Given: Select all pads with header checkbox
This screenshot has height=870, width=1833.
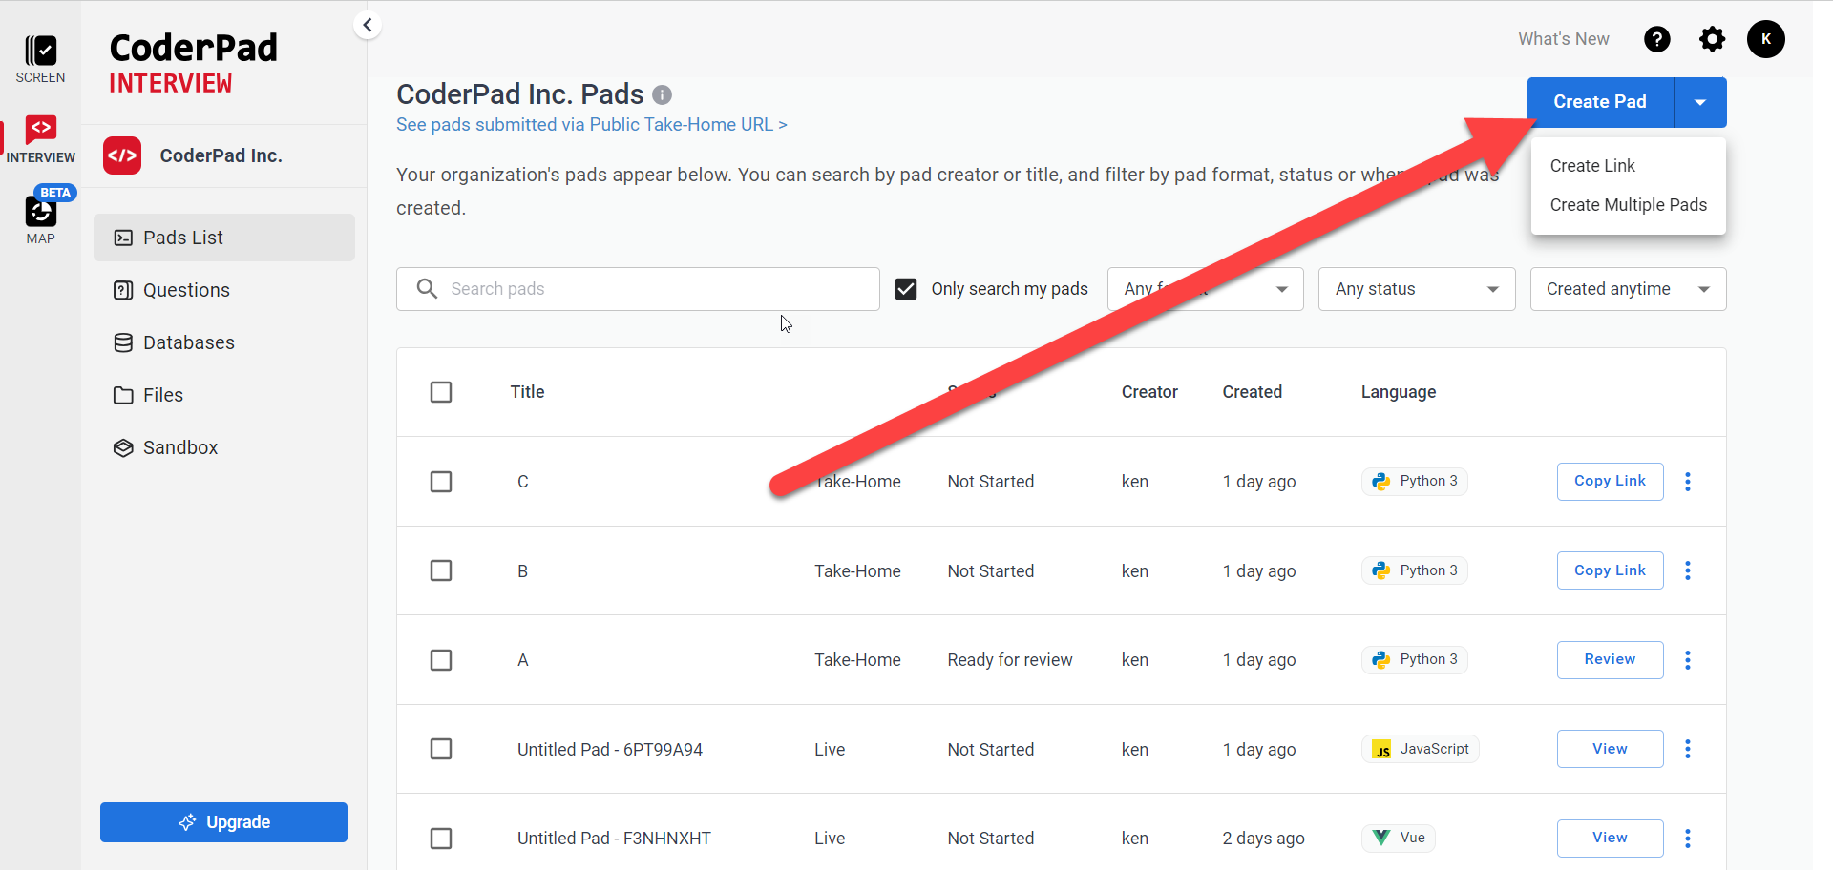Looking at the screenshot, I should [x=441, y=392].
